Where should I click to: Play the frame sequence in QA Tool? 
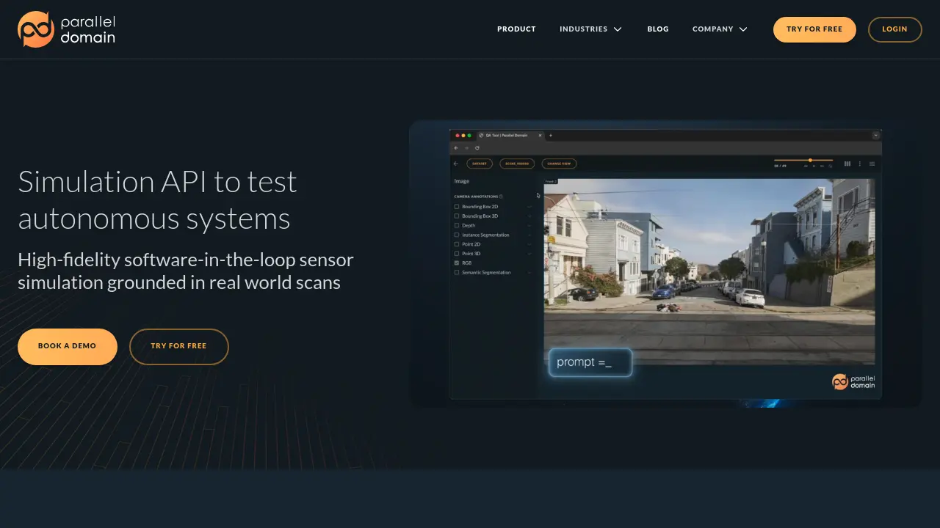coord(814,166)
